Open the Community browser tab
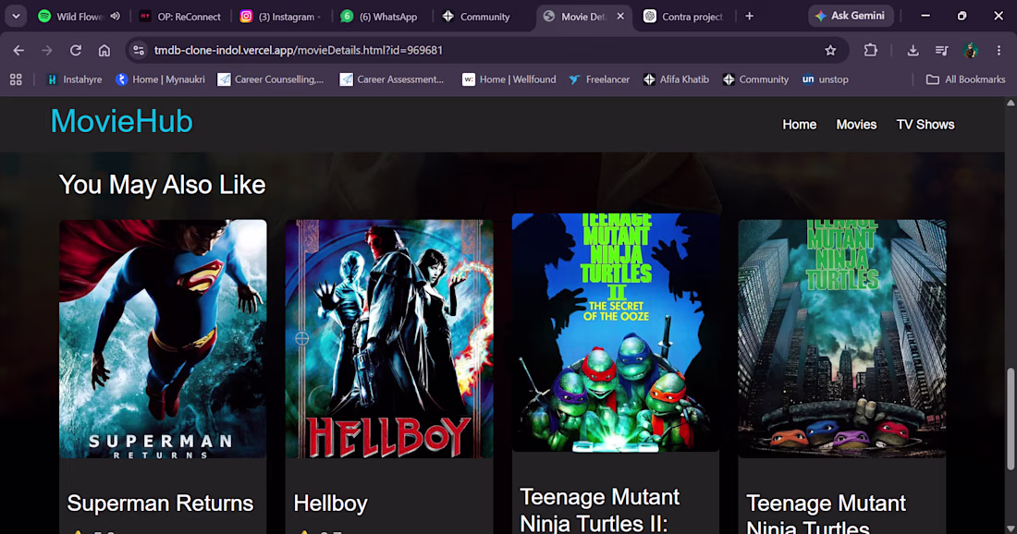This screenshot has width=1017, height=534. [477, 17]
